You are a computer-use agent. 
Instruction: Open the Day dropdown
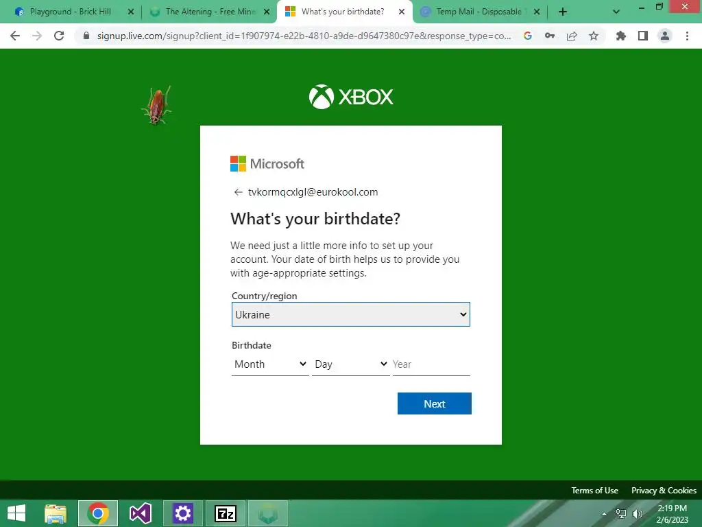coord(350,364)
